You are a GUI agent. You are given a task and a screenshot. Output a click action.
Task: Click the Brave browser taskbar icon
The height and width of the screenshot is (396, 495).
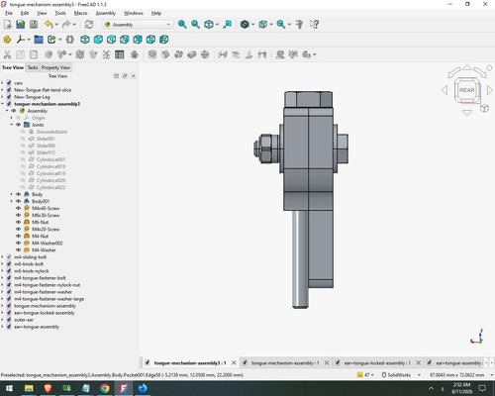coord(48,388)
